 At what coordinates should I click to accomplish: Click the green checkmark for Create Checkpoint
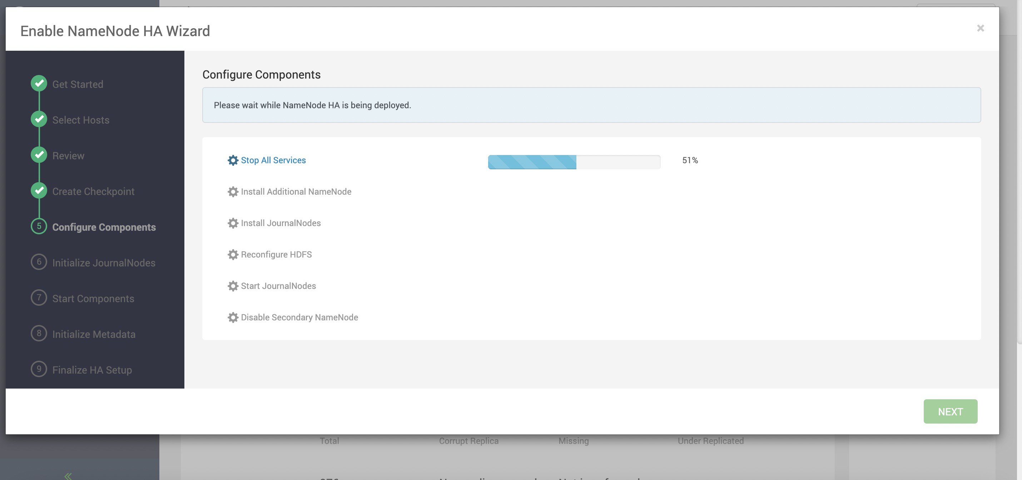tap(39, 190)
